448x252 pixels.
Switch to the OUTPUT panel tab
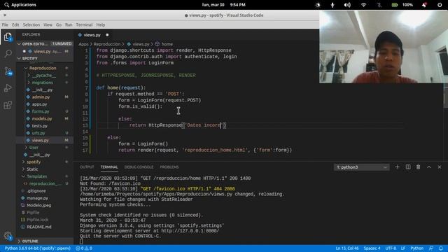[x=87, y=167]
